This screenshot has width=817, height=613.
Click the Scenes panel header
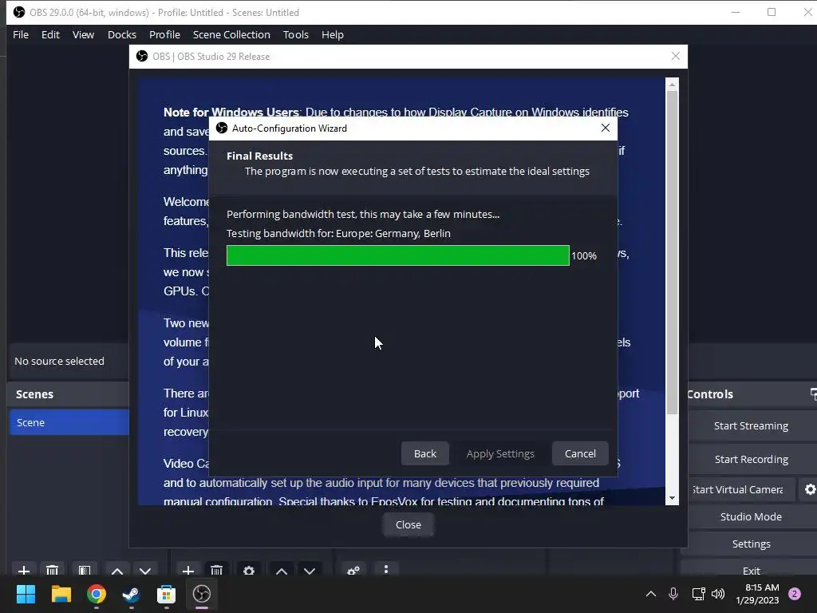click(x=69, y=394)
